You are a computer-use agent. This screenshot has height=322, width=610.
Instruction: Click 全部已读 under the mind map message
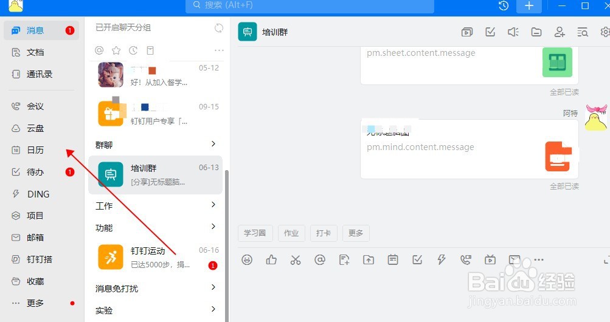[x=564, y=186]
